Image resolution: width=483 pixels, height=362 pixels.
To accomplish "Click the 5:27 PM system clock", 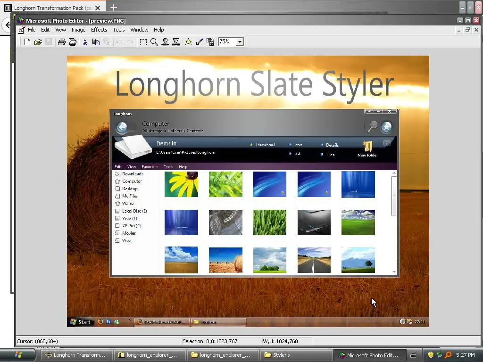I will click(x=466, y=355).
